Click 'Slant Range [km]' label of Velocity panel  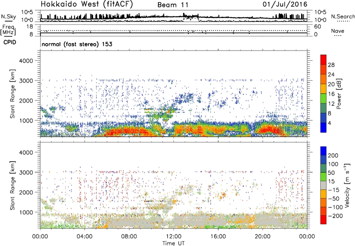tap(12, 186)
